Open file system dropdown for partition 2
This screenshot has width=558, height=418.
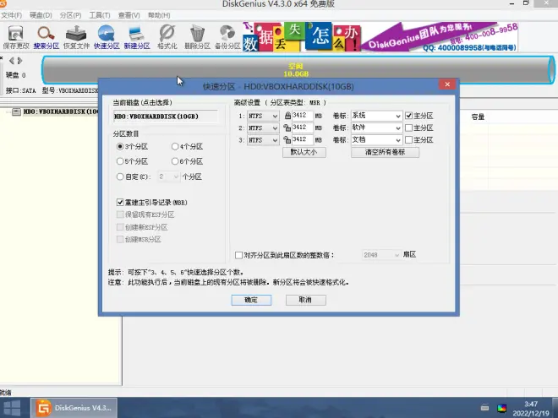pos(263,128)
